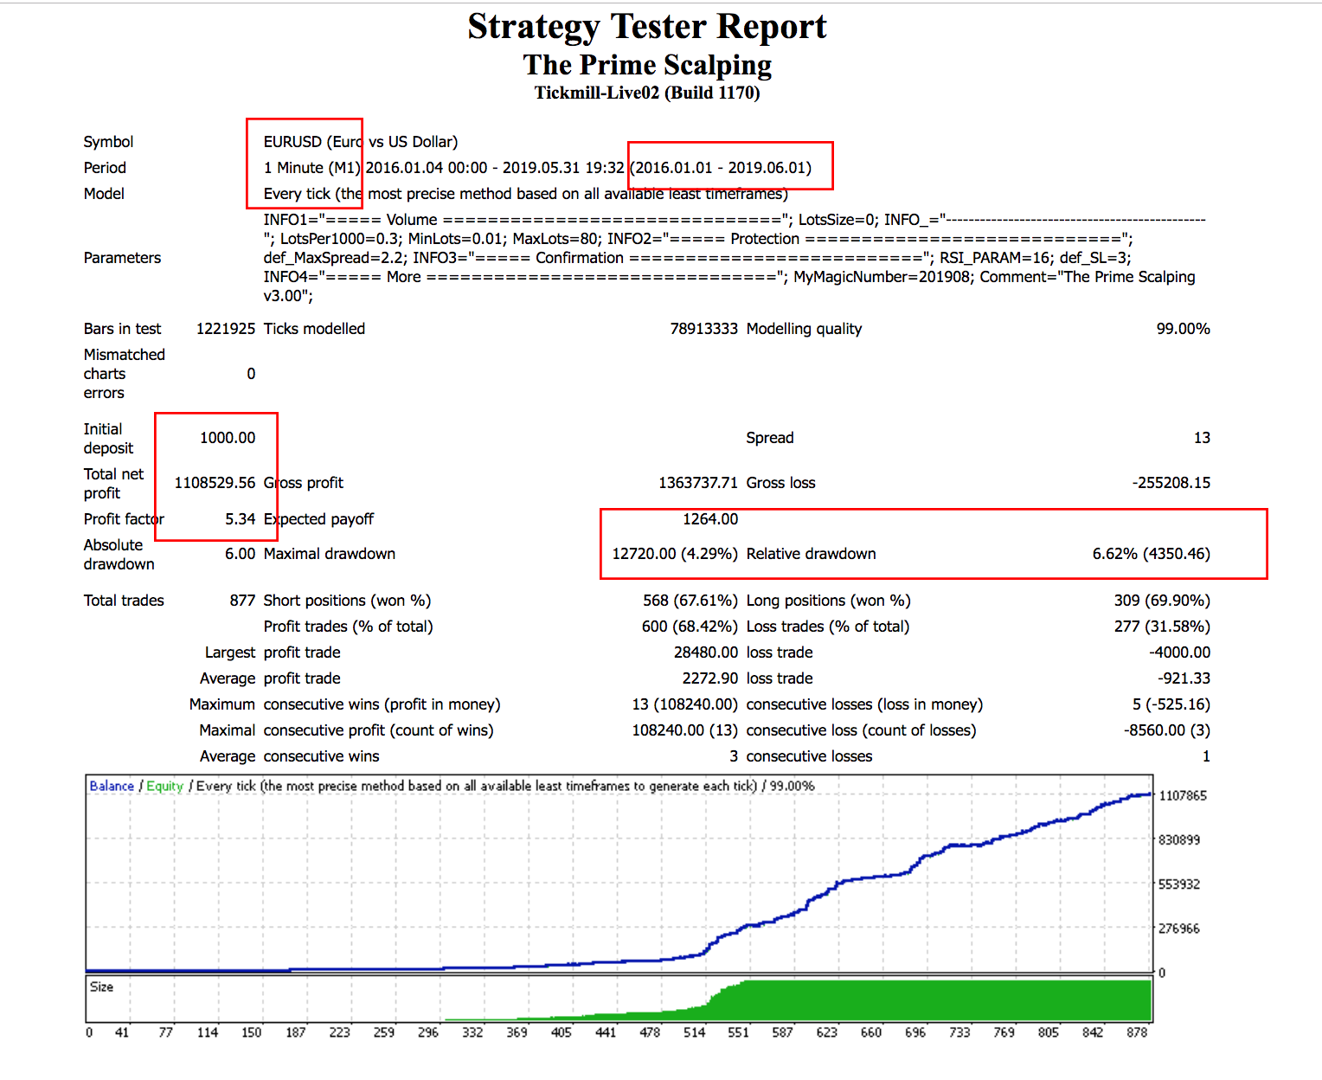
Task: Click the date range in parentheses
Action: [x=721, y=168]
